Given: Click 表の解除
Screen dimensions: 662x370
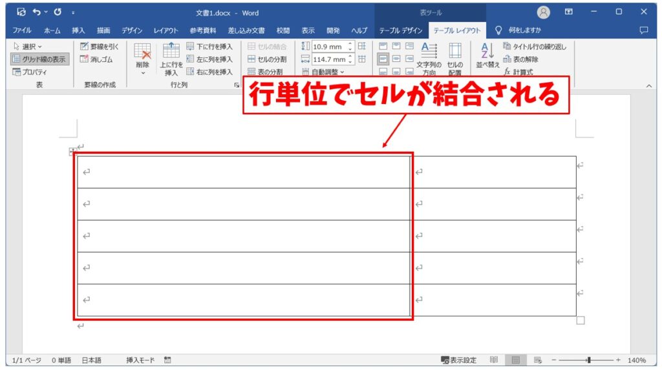Looking at the screenshot, I should [520, 59].
